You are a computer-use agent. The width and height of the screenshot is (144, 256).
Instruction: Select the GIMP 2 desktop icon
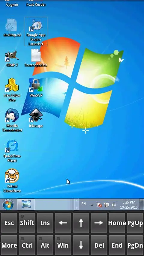[x=12, y=58]
